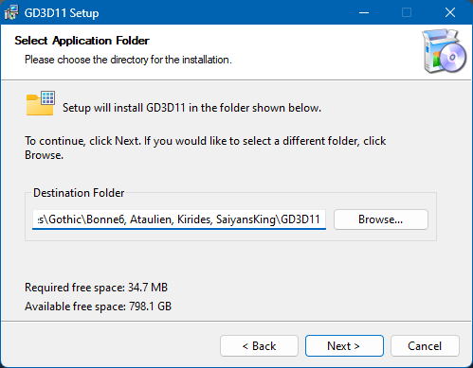Click 'Available free space: 798.1 GB' text
Screen dimensions: 473x368
tap(98, 307)
